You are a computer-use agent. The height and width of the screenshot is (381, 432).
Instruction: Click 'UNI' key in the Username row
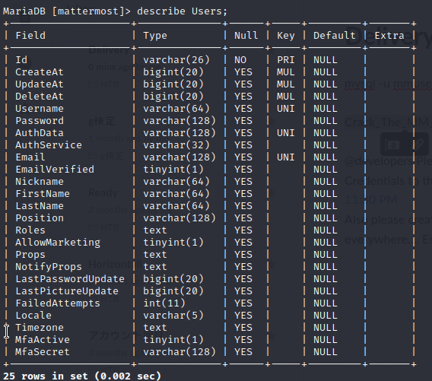pyautogui.click(x=286, y=109)
